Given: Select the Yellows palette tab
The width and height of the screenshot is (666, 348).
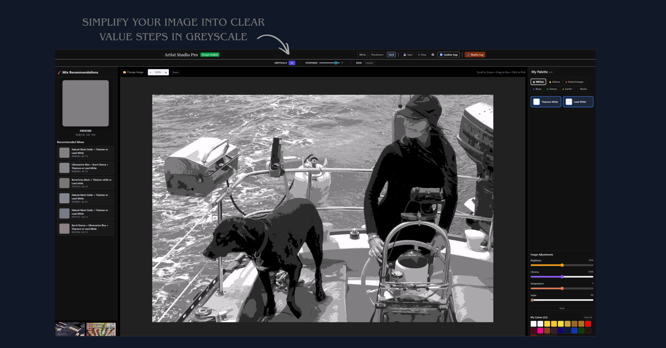Looking at the screenshot, I should [x=554, y=82].
